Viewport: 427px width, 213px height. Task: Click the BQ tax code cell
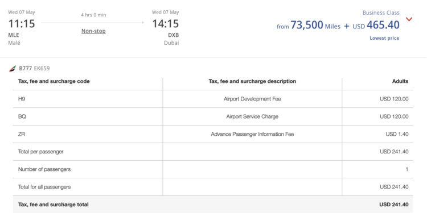(88, 116)
